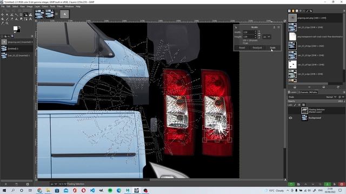Raise the layer with up arrow

[x=305, y=184]
